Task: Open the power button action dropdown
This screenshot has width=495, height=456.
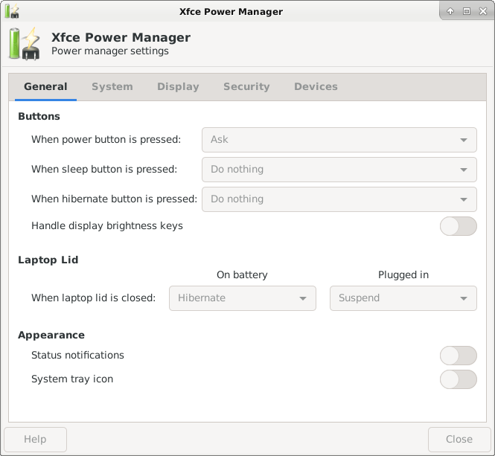Action: 339,139
